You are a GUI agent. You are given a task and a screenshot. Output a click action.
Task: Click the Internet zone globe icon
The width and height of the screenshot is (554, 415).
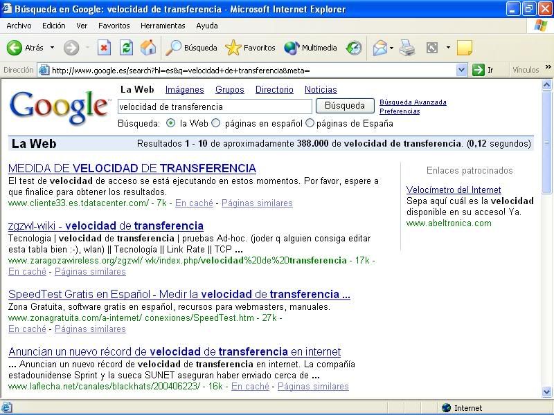446,408
